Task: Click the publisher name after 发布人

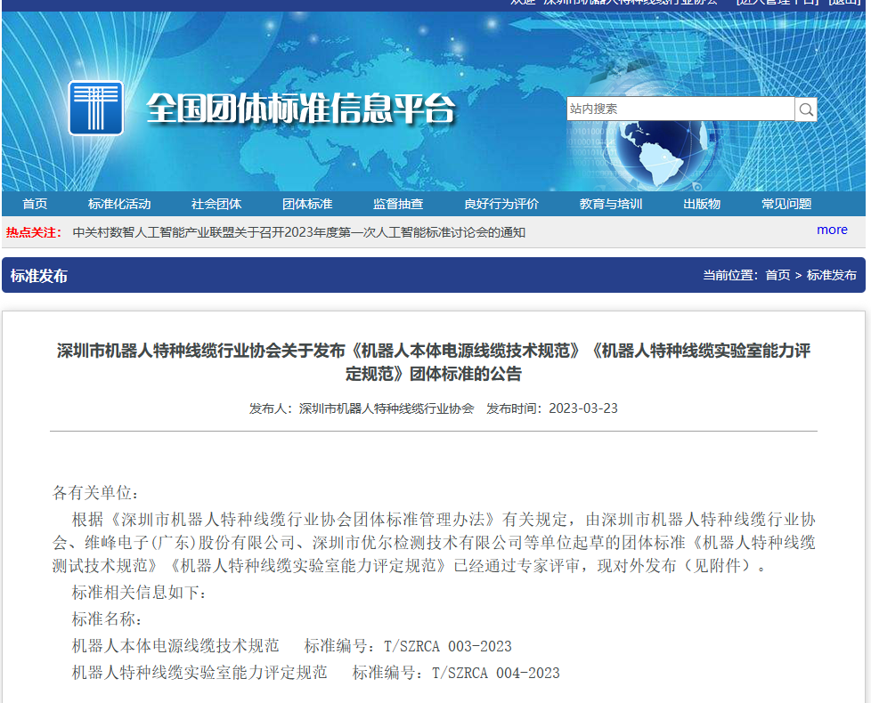Action: 387,409
